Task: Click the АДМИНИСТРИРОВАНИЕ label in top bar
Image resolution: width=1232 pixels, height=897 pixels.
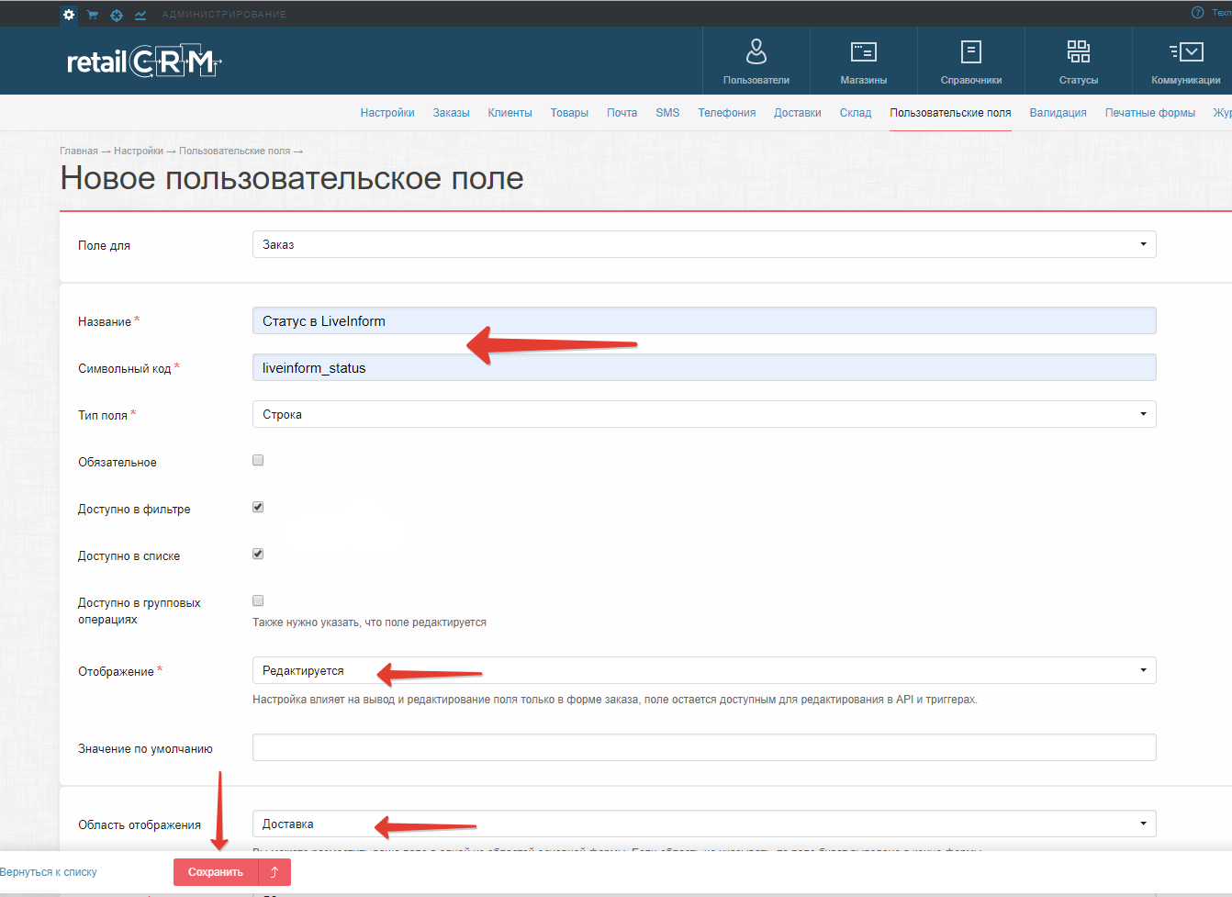Action: tap(224, 15)
